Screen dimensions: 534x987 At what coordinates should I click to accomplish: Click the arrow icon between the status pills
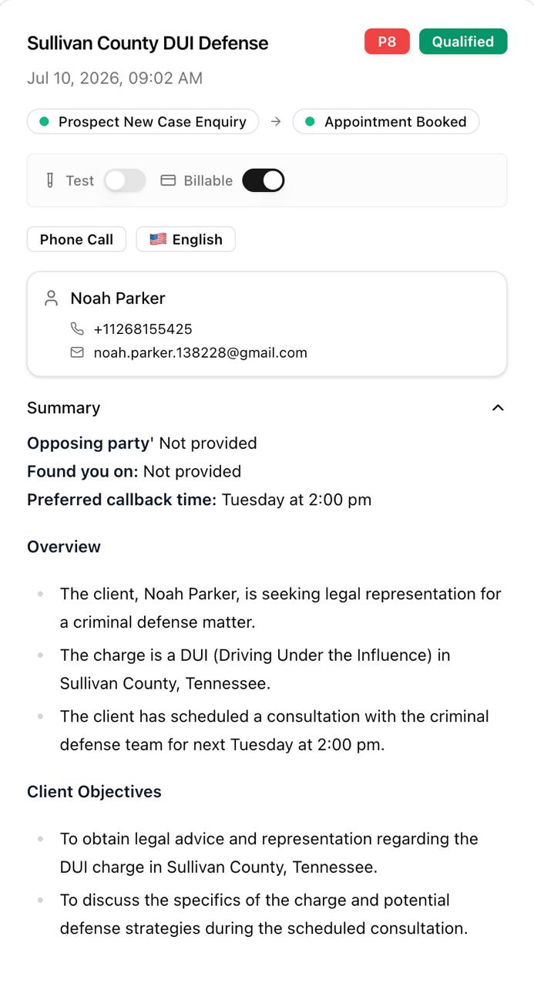pyautogui.click(x=276, y=122)
